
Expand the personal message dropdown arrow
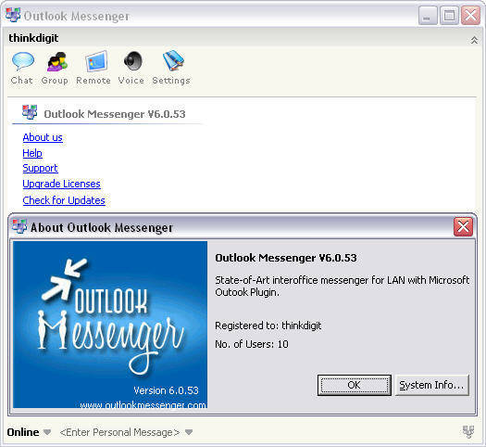(189, 432)
